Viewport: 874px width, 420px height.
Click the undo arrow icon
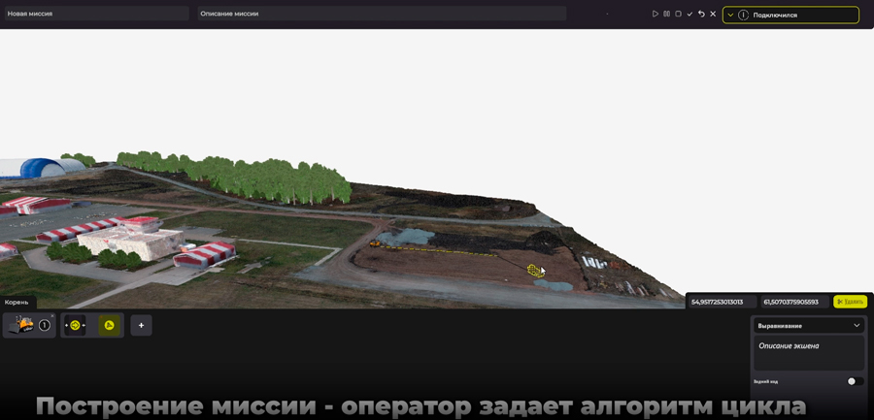pyautogui.click(x=701, y=15)
